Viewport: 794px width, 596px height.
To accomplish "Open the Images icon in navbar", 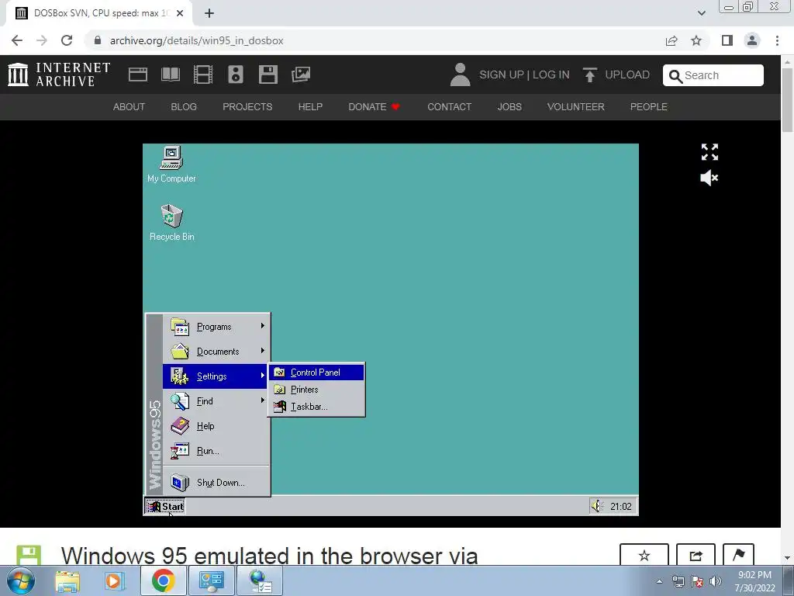I will click(x=301, y=74).
